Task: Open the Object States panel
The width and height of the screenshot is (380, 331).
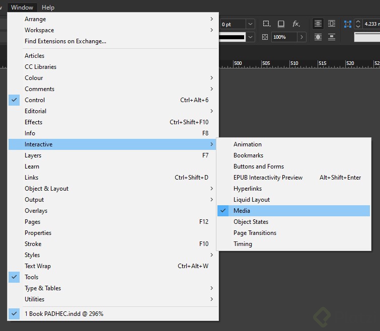Action: (x=294, y=221)
